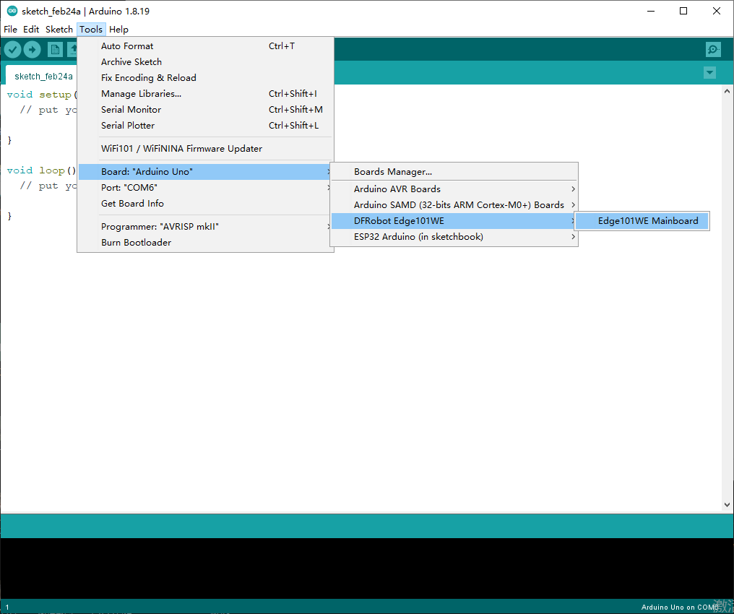Open Boards Manager...
Image resolution: width=734 pixels, height=614 pixels.
pyautogui.click(x=454, y=172)
